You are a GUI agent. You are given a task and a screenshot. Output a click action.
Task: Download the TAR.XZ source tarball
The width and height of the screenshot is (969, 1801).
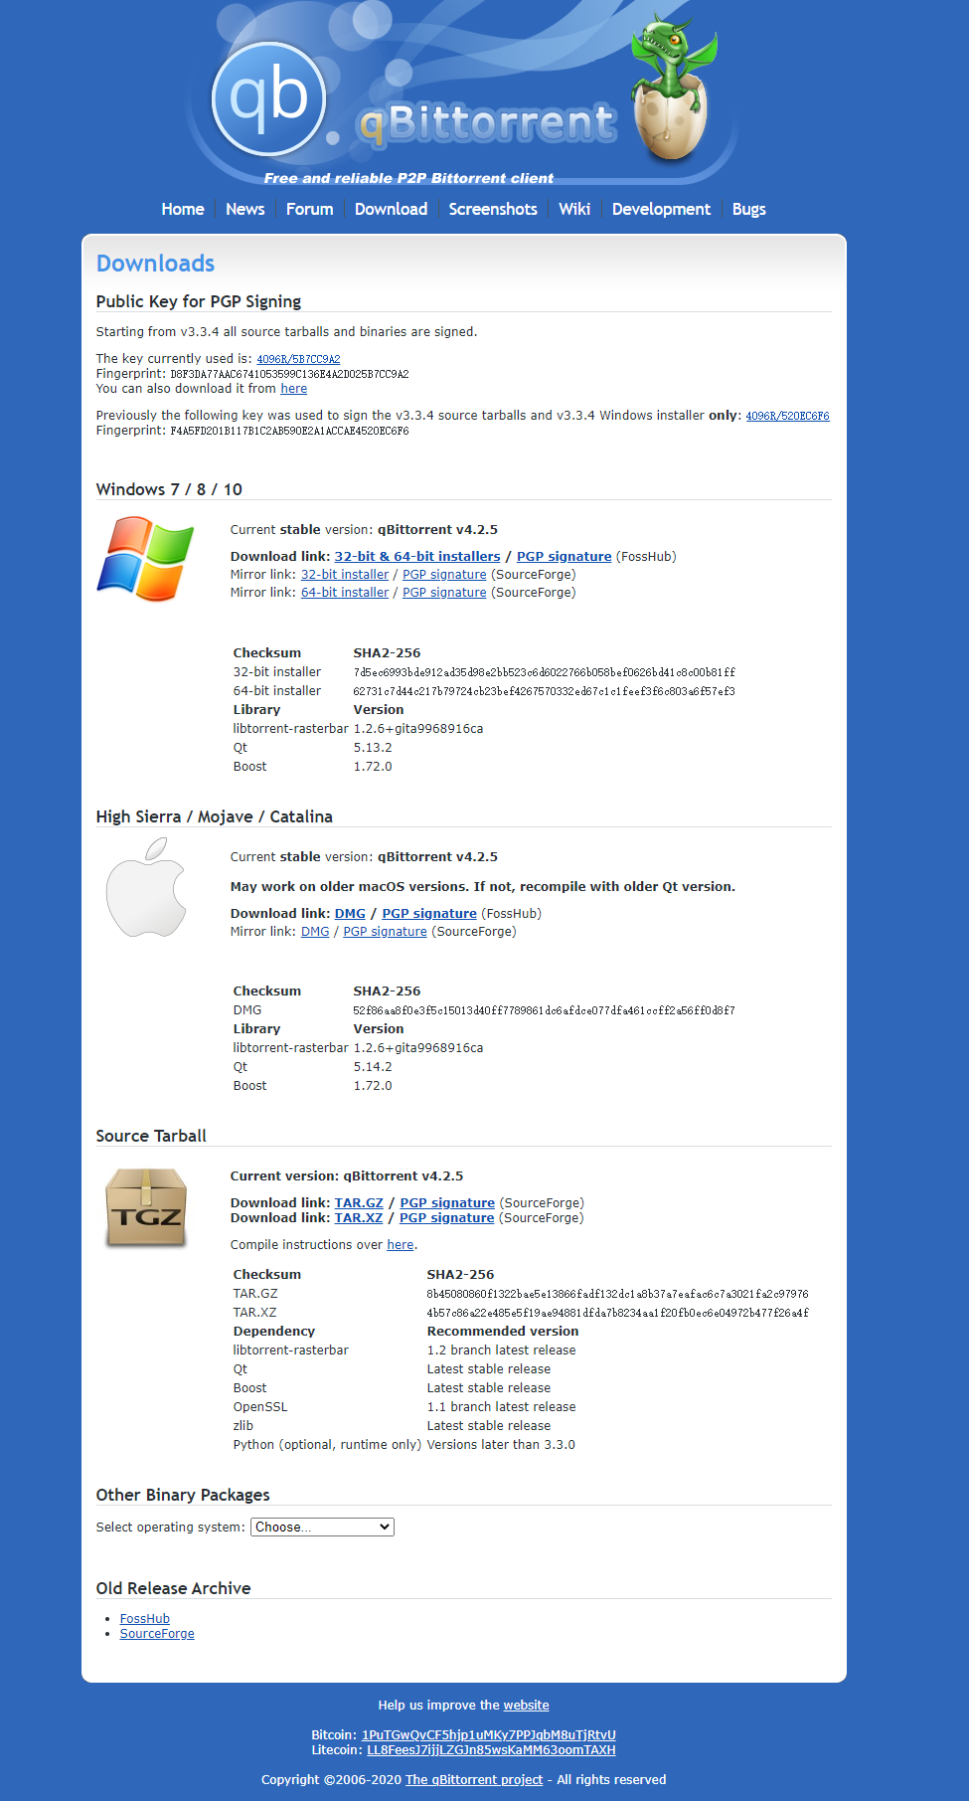pyautogui.click(x=359, y=1218)
